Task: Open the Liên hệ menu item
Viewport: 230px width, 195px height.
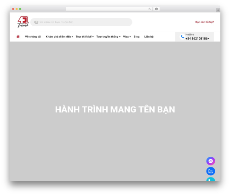Action: [x=149, y=37]
